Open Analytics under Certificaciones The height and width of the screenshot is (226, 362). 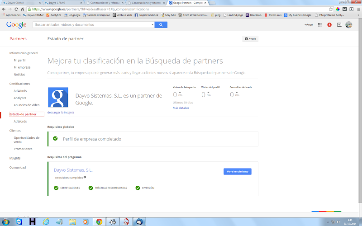20,98
